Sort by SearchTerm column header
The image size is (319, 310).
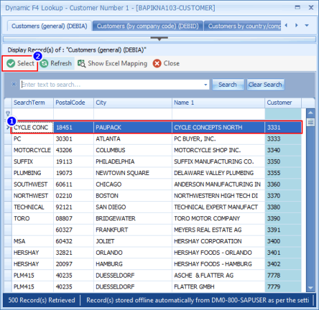32,103
